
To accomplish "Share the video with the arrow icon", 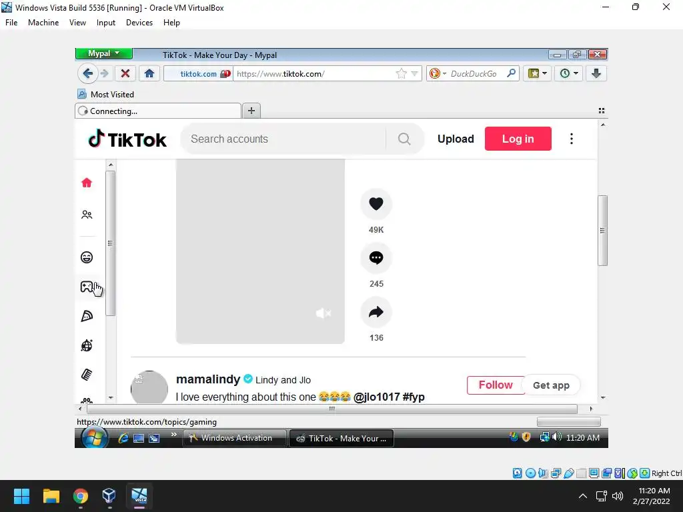I will (376, 312).
